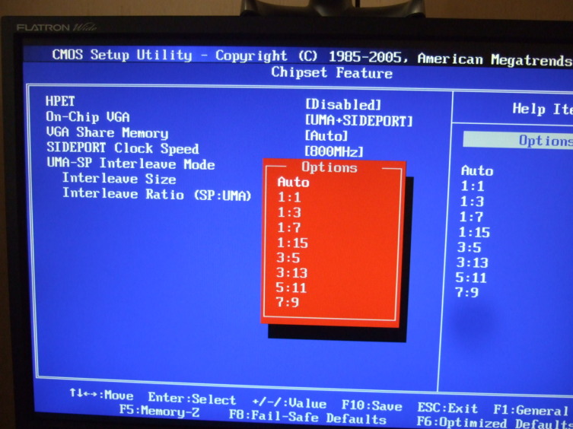Screen dimensions: 573x429
Task: Click the Help Item panel heading
Action: [x=543, y=109]
